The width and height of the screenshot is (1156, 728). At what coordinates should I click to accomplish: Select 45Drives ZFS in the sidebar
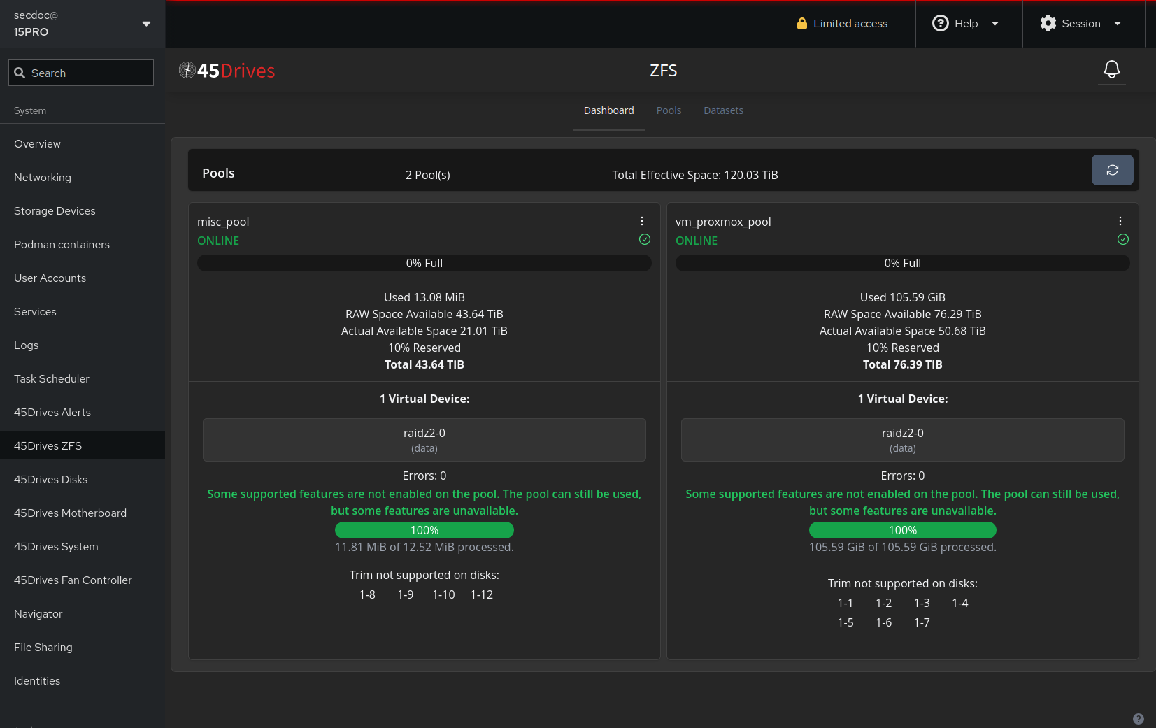[83, 445]
